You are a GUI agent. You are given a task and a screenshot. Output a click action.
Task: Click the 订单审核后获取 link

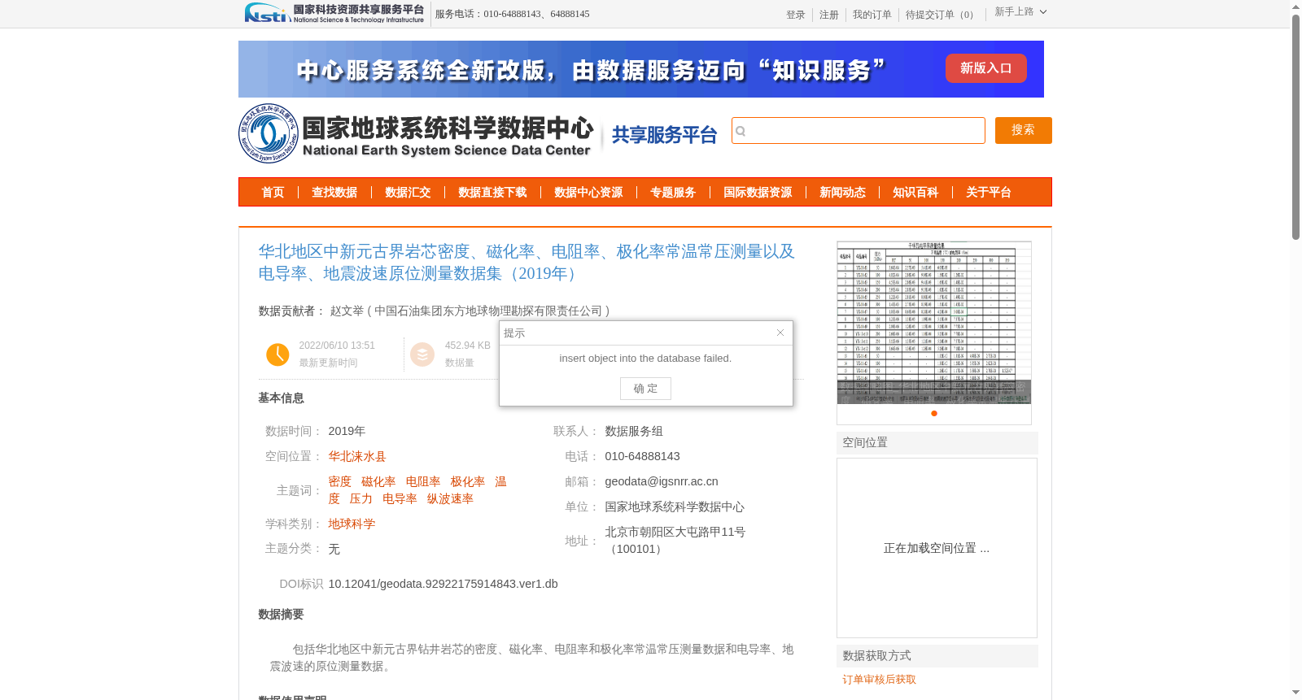tap(879, 680)
